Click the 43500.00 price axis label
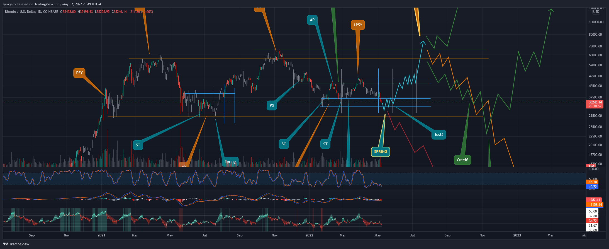Image resolution: width=609 pixels, height=249 pixels. coord(595,86)
